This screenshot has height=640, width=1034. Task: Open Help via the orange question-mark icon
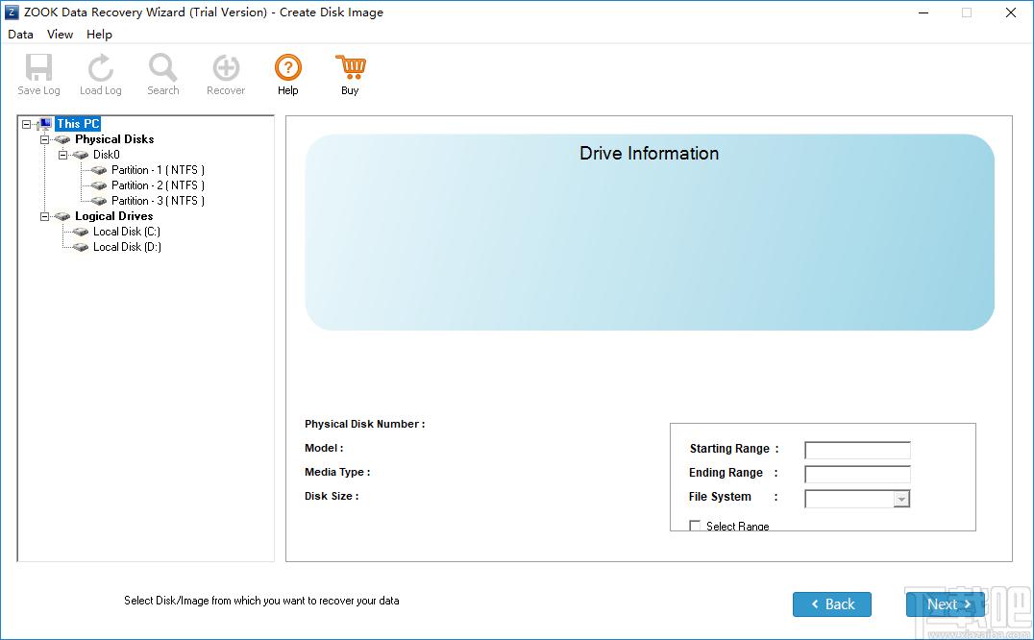[x=288, y=67]
